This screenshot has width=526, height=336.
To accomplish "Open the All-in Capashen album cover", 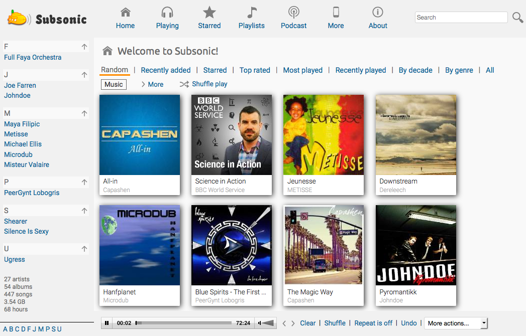I will pyautogui.click(x=140, y=135).
